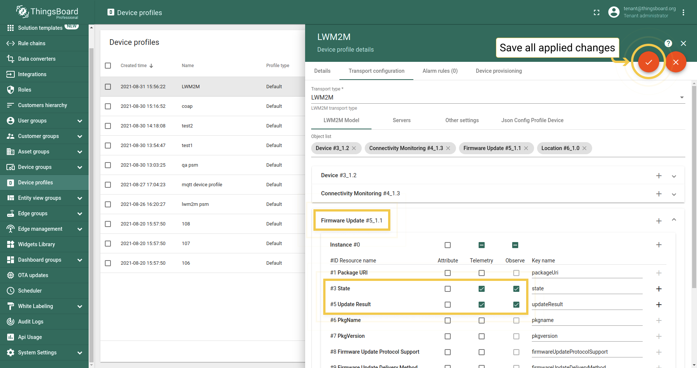697x368 pixels.
Task: Remove Location #6_1.0 chip
Action: [584, 148]
